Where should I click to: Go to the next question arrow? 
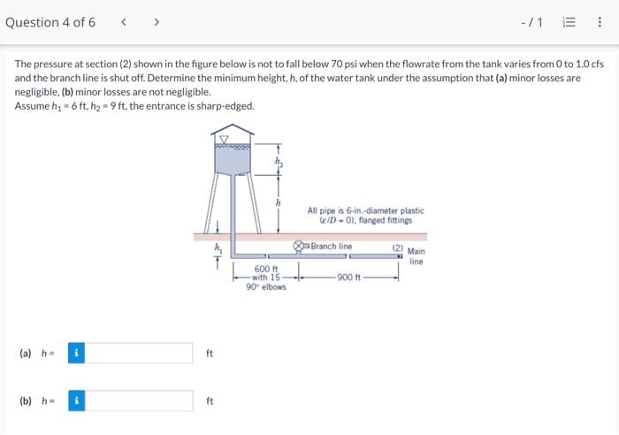click(157, 22)
